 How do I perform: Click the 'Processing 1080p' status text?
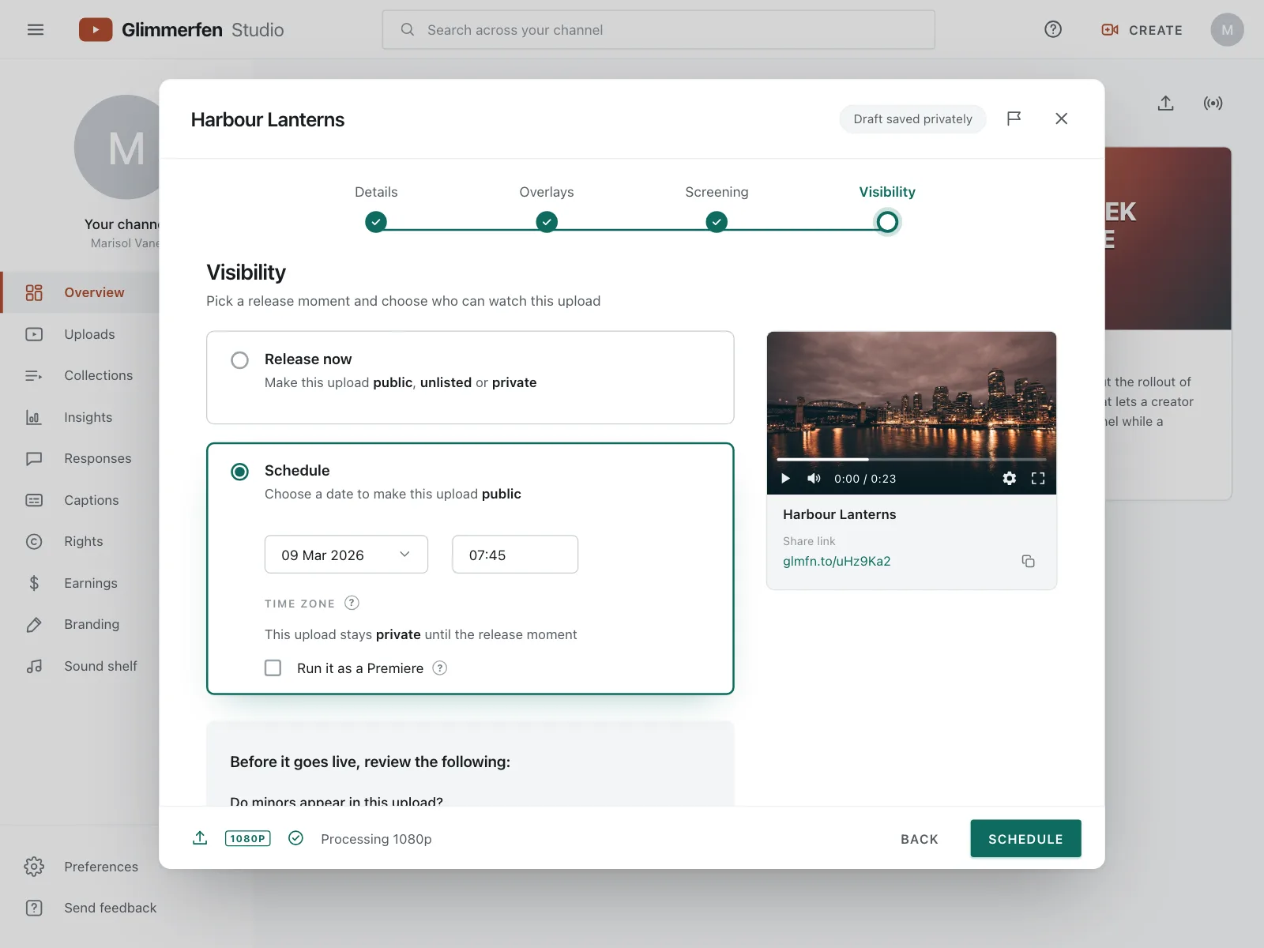tap(376, 839)
